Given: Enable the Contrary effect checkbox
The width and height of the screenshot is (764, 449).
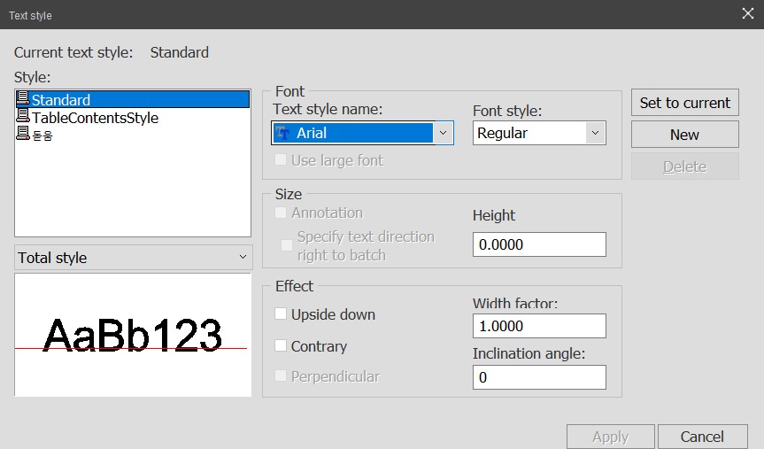Looking at the screenshot, I should point(280,345).
